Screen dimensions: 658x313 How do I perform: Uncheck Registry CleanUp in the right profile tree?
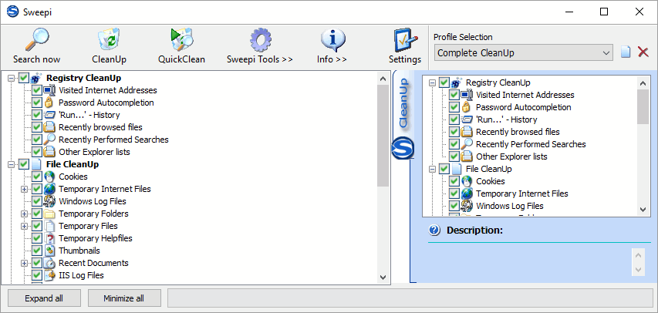pos(444,82)
